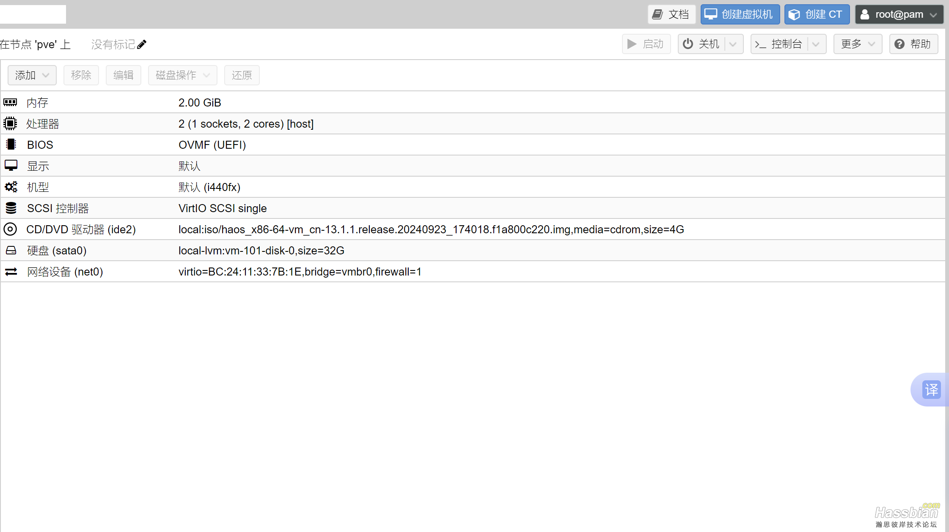The image size is (949, 532).
Task: Click the Remove hardware button
Action: click(81, 75)
